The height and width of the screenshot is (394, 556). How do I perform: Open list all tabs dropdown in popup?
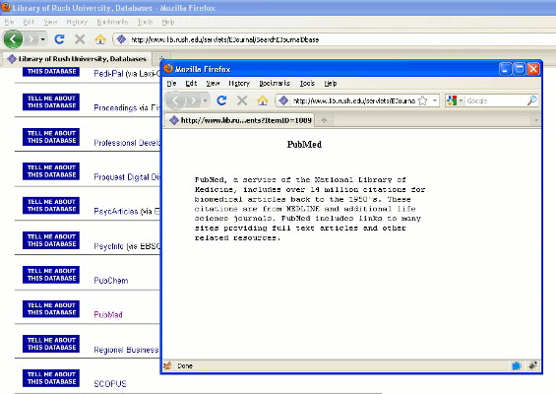(x=535, y=120)
